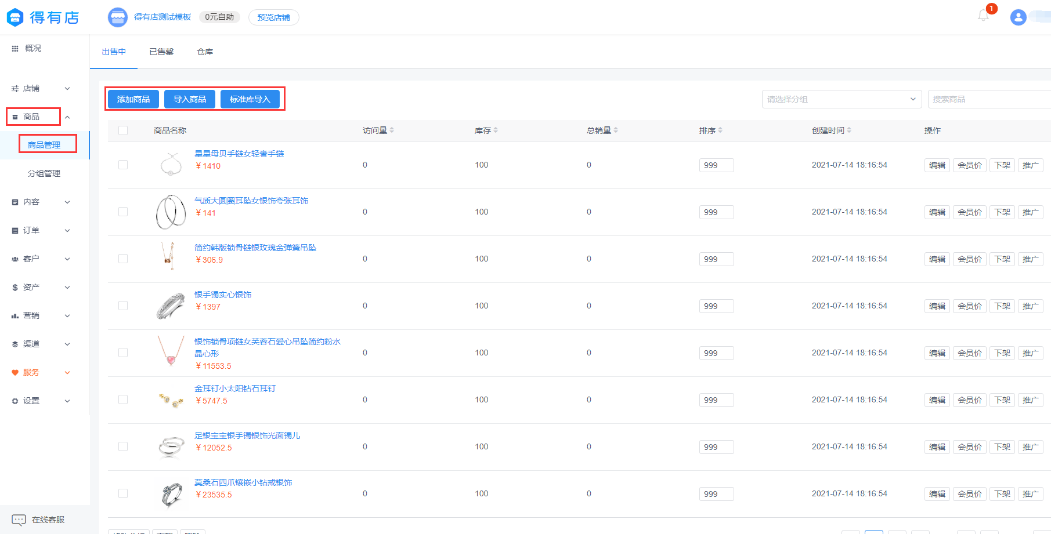The height and width of the screenshot is (534, 1051).
Task: Open 在线客服 chat icon
Action: click(19, 520)
